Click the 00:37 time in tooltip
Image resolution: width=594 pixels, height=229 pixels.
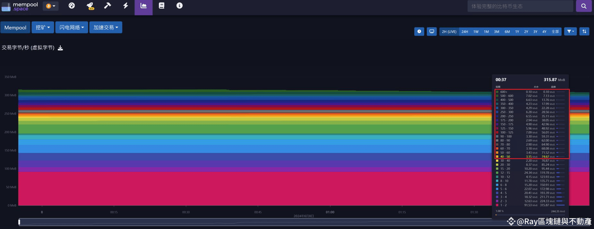click(501, 80)
